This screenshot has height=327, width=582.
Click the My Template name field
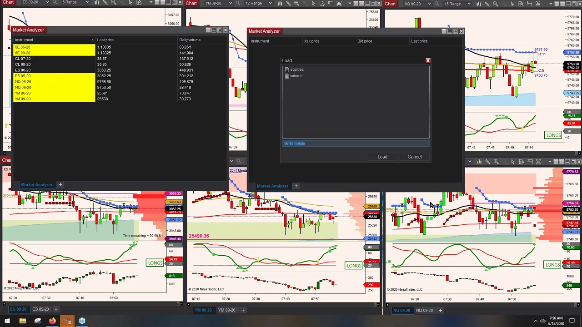click(x=356, y=144)
